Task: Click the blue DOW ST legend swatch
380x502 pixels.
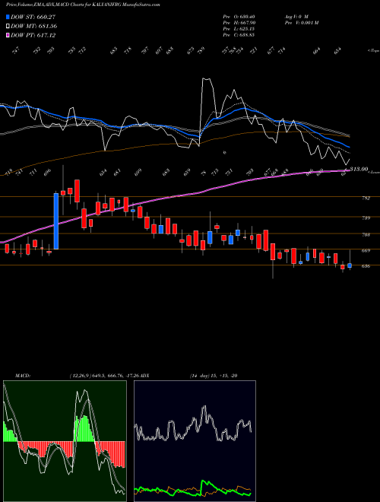Action: (x=8, y=17)
